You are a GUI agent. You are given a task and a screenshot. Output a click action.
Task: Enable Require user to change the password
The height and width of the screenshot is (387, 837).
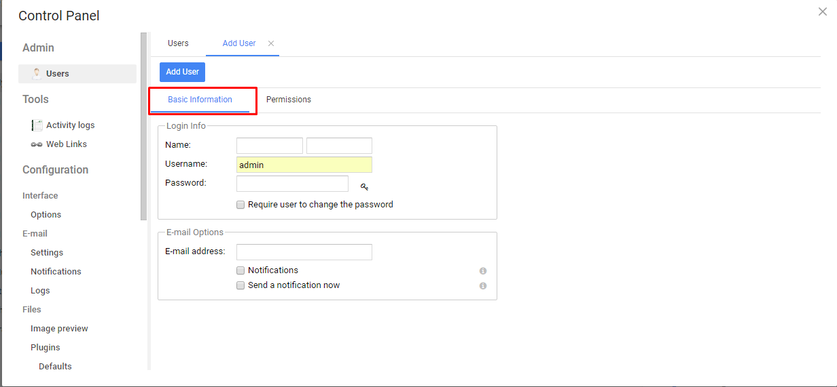[x=241, y=205]
